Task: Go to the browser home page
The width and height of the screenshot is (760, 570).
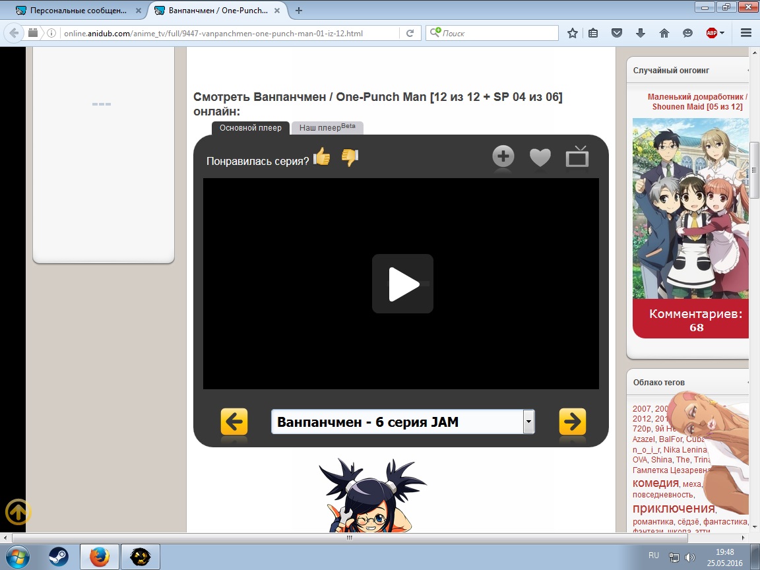Action: pos(664,33)
